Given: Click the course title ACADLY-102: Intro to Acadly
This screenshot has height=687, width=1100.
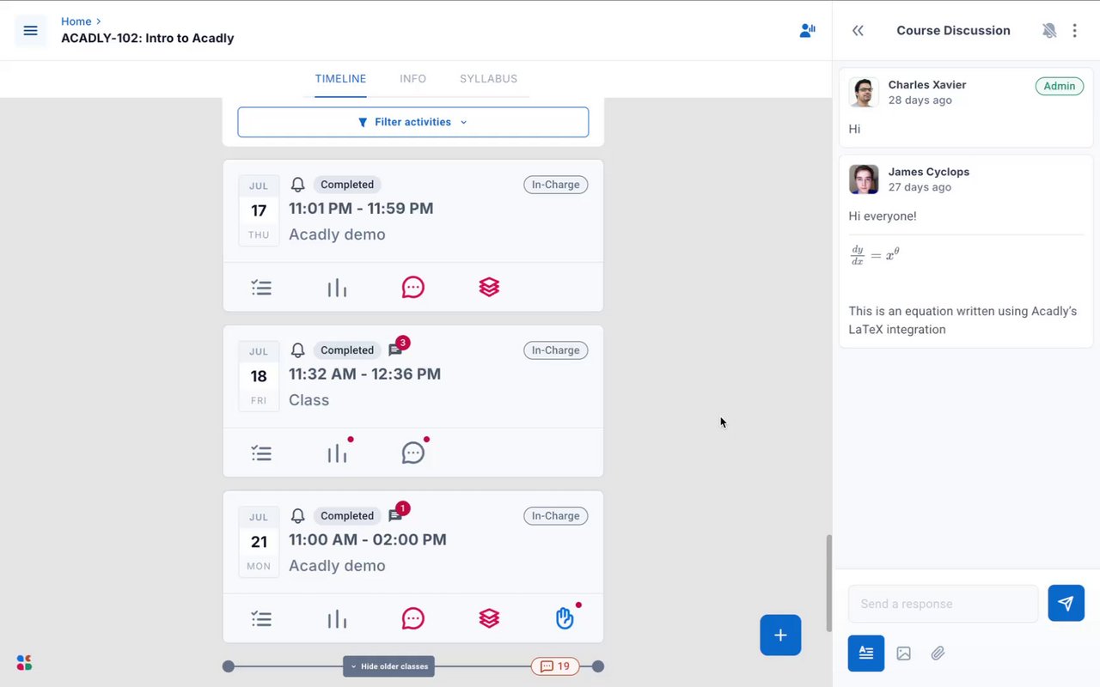Looking at the screenshot, I should coord(148,39).
